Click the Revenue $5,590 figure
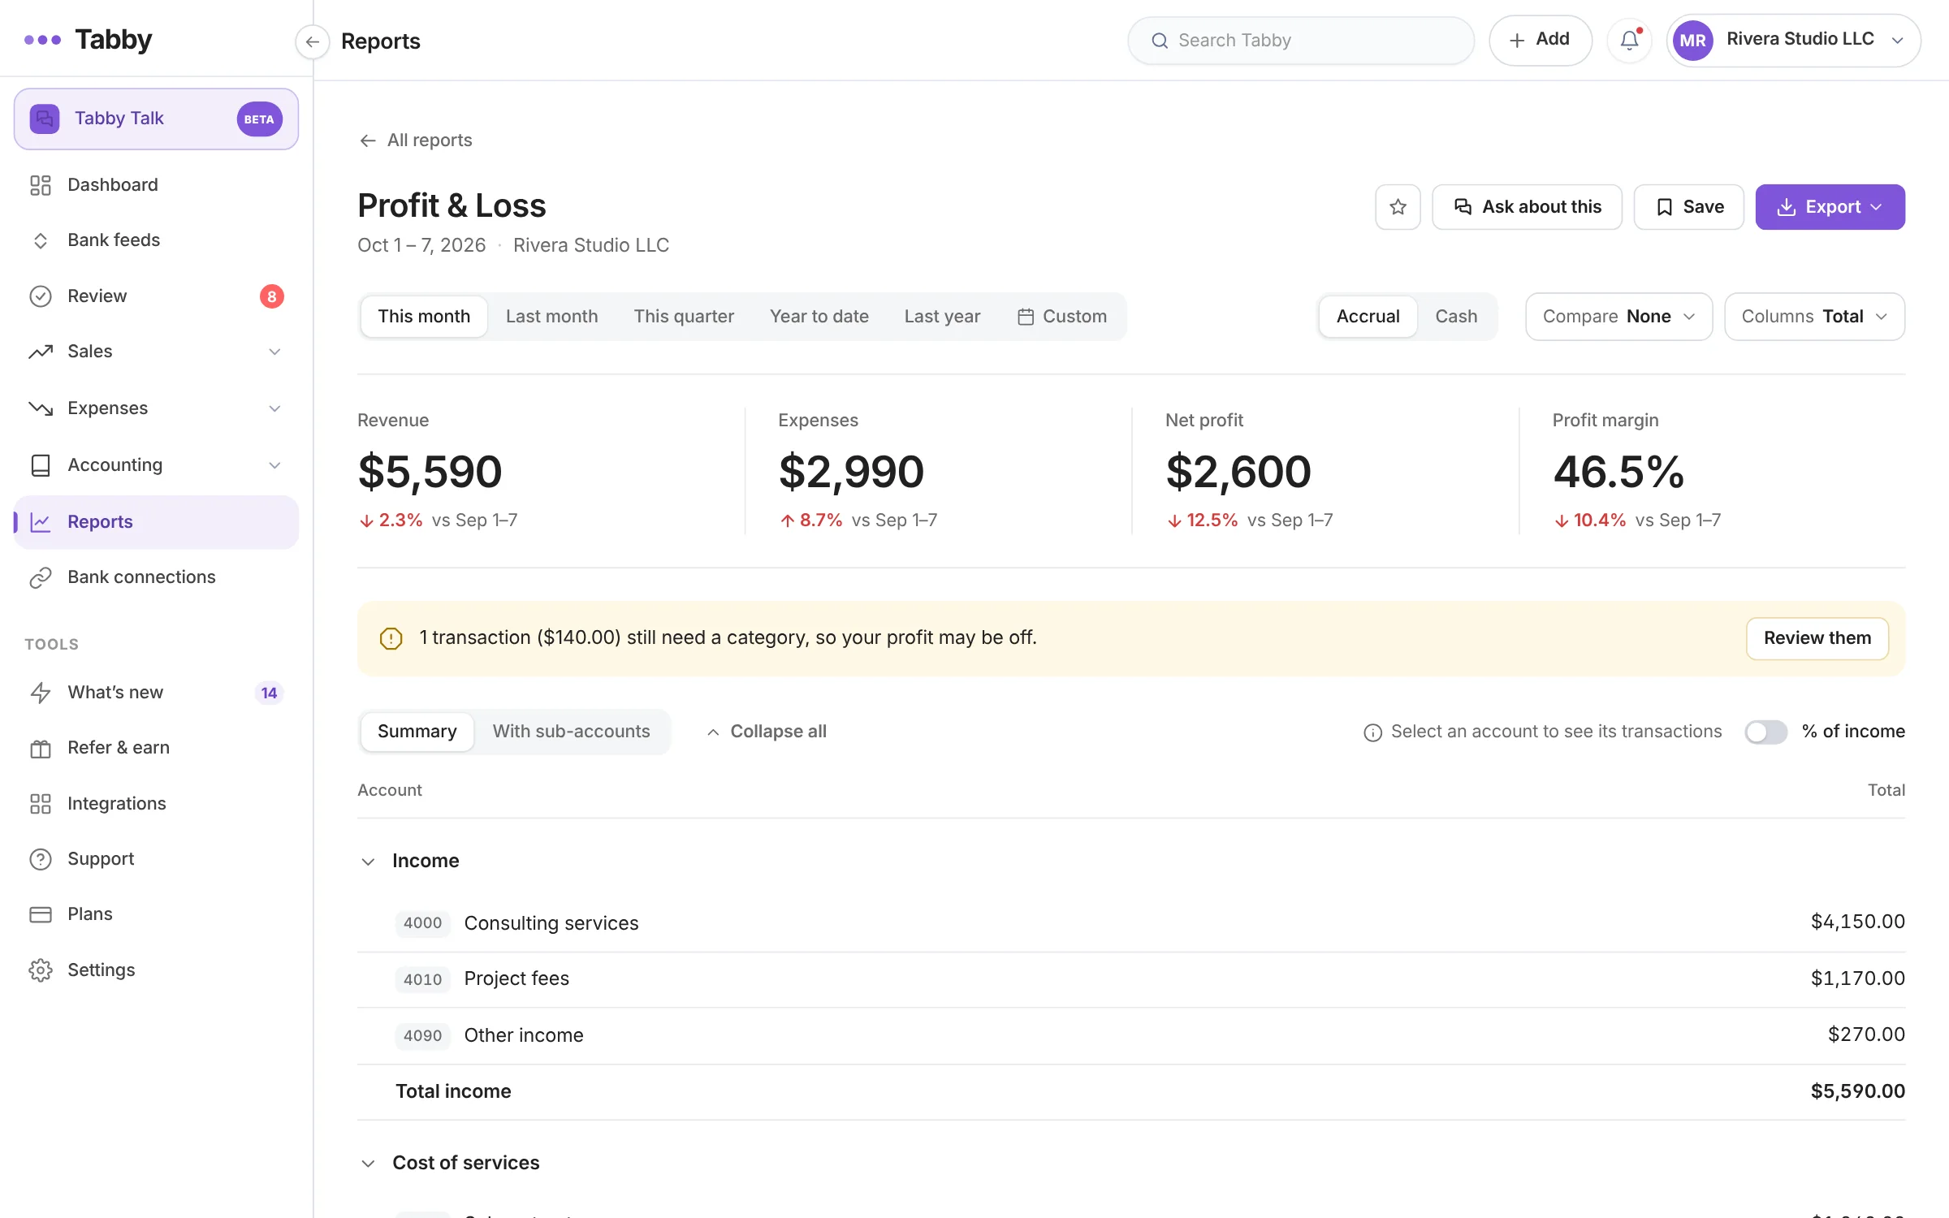This screenshot has width=1949, height=1218. [430, 472]
